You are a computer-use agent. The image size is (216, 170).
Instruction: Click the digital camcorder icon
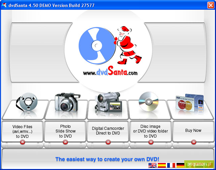[108, 102]
